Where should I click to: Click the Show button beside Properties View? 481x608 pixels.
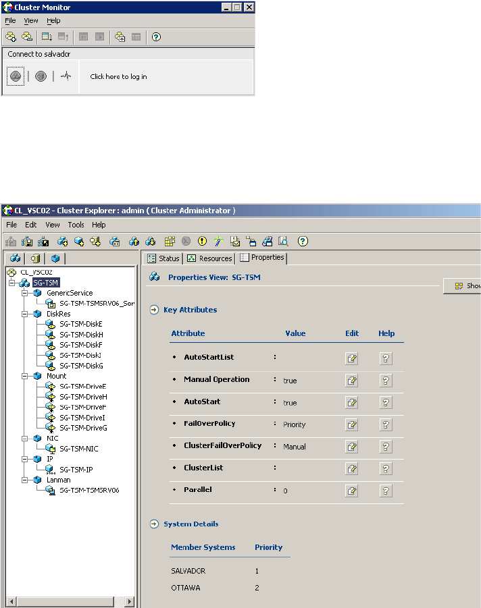pyautogui.click(x=462, y=285)
